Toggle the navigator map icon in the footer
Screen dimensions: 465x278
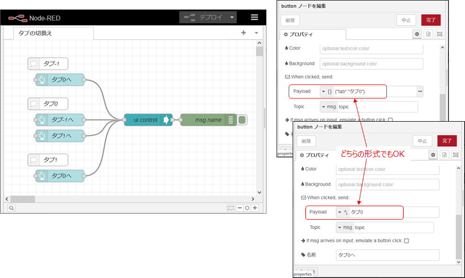[x=231, y=208]
